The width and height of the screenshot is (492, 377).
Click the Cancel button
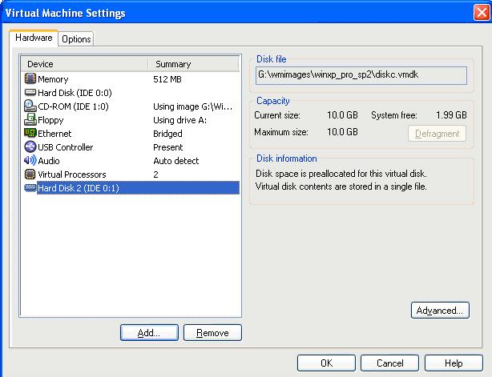(x=389, y=363)
